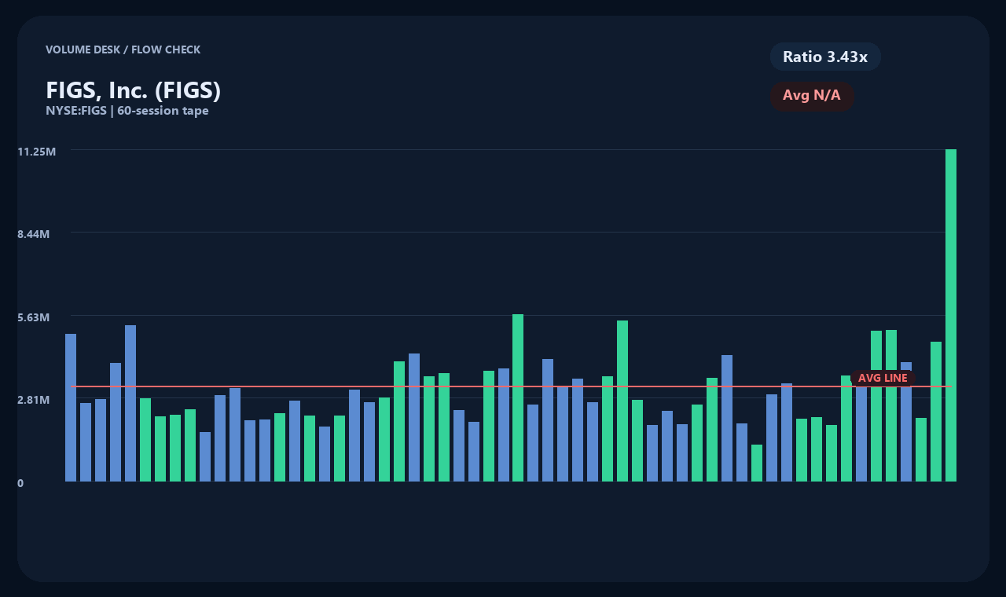This screenshot has width=1006, height=597.
Task: Click the NYSE:FIGS 60-session tape subtitle
Action: pyautogui.click(x=127, y=111)
